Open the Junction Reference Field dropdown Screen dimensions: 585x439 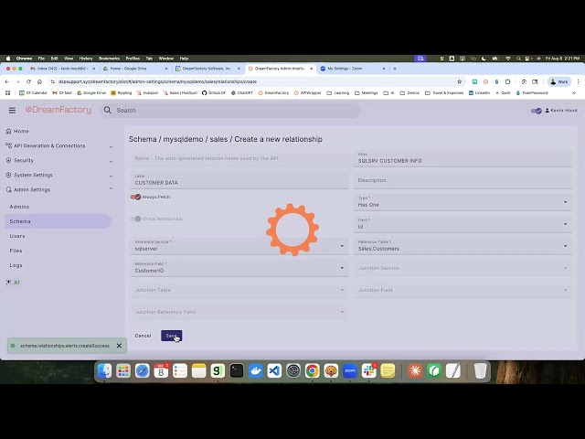[239, 312]
